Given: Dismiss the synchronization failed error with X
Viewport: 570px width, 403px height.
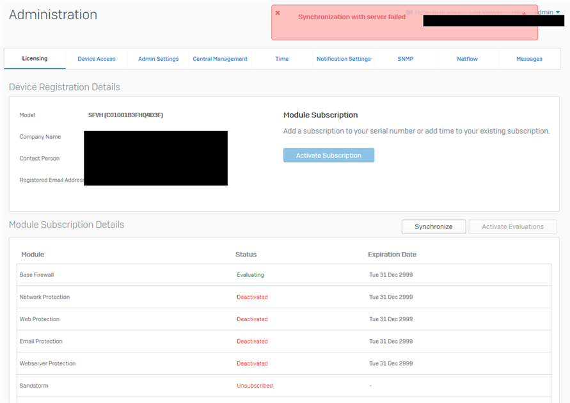Looking at the screenshot, I should point(278,13).
